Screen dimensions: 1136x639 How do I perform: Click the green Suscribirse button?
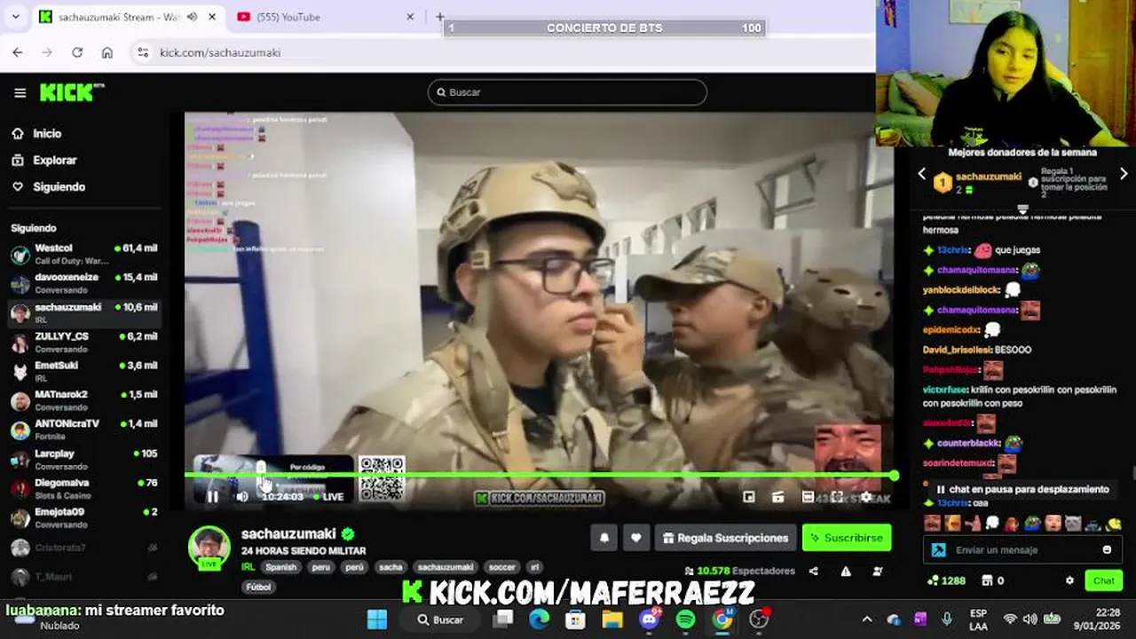(x=847, y=538)
